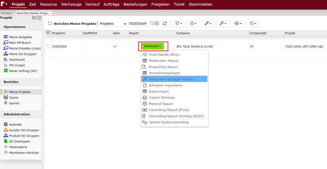Open the hamburger list menu dropdown
Viewport: 327px width, 169px height.
tap(253, 24)
